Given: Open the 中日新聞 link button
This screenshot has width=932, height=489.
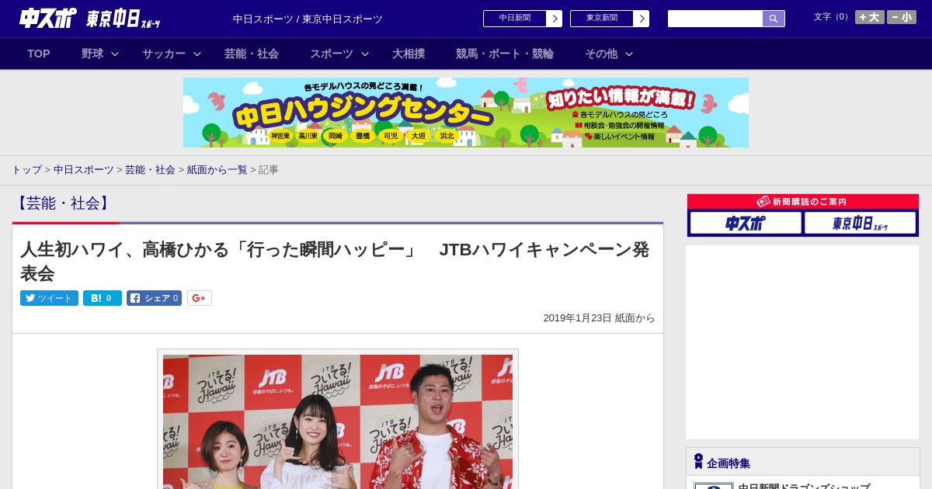Looking at the screenshot, I should (515, 19).
